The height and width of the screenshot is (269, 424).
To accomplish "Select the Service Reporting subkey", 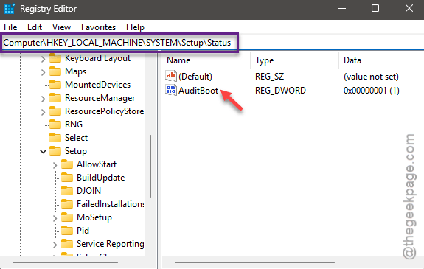I will [110, 244].
